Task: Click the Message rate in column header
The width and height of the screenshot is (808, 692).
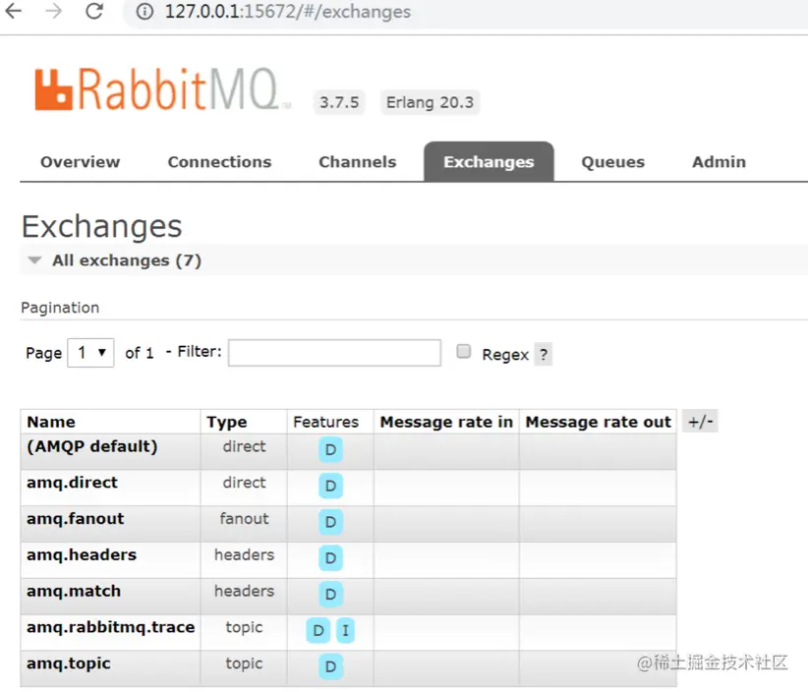Action: click(x=446, y=422)
